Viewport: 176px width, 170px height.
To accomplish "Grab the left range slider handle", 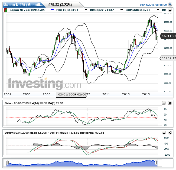I will (x=7, y=163).
